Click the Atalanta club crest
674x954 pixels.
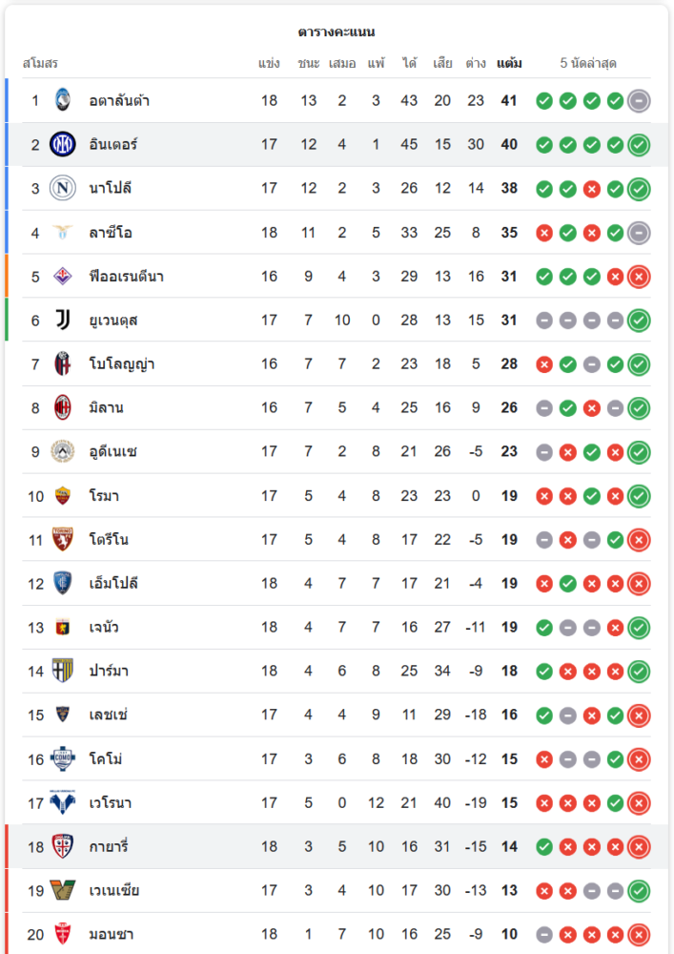tap(62, 100)
